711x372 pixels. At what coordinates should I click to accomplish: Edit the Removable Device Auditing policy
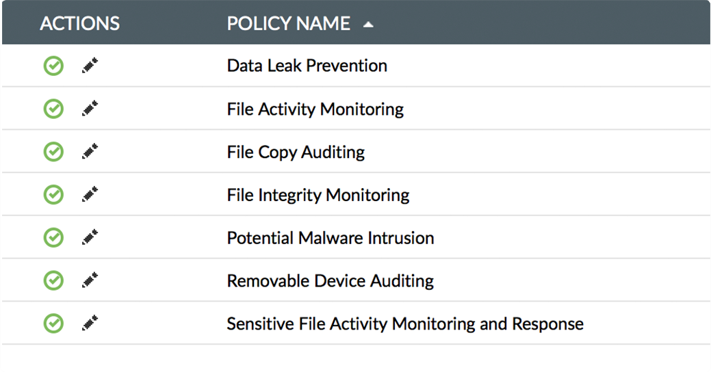(x=90, y=280)
